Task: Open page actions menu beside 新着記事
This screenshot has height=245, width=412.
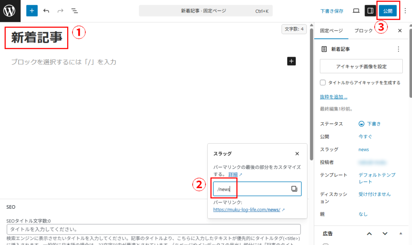Action: [x=398, y=49]
